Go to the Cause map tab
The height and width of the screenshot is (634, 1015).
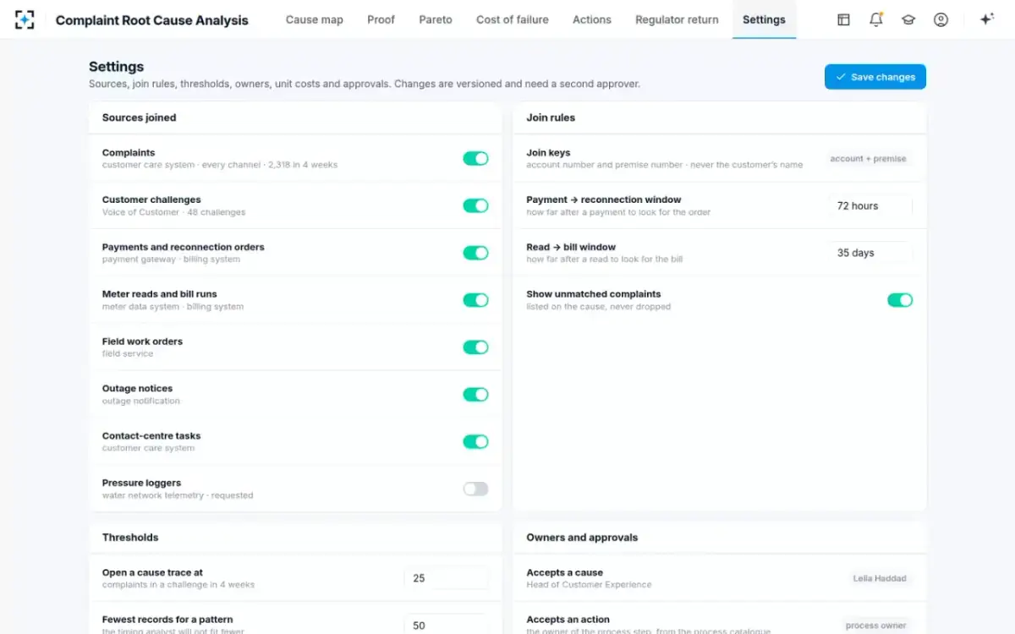tap(315, 19)
